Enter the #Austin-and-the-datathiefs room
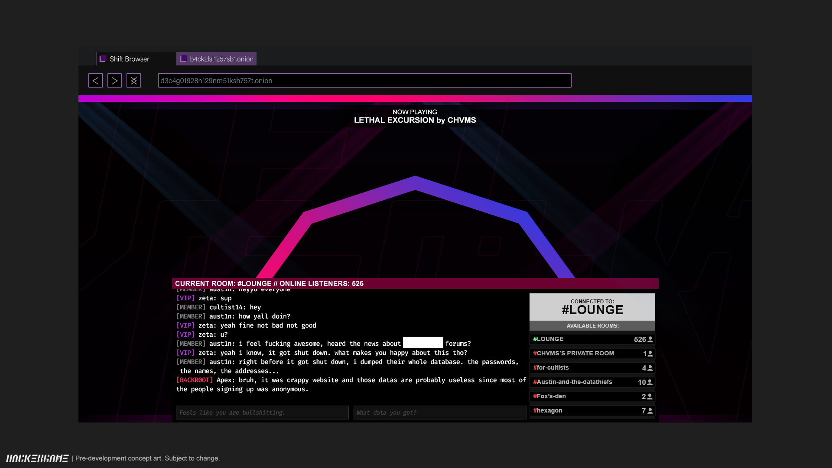832x468 pixels. pyautogui.click(x=592, y=382)
